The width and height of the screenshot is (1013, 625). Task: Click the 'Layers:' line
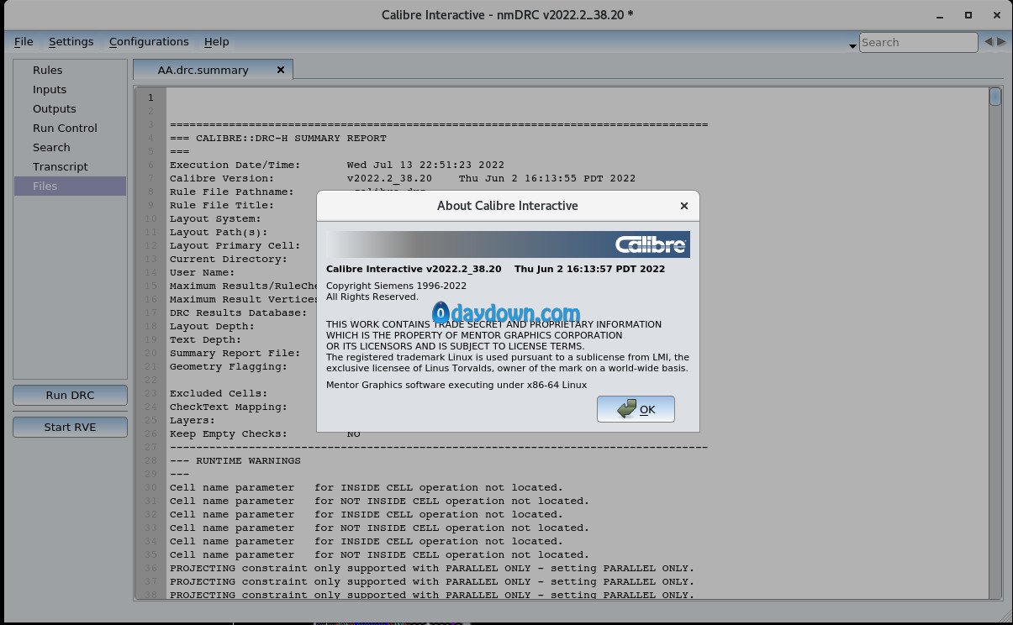tap(193, 420)
